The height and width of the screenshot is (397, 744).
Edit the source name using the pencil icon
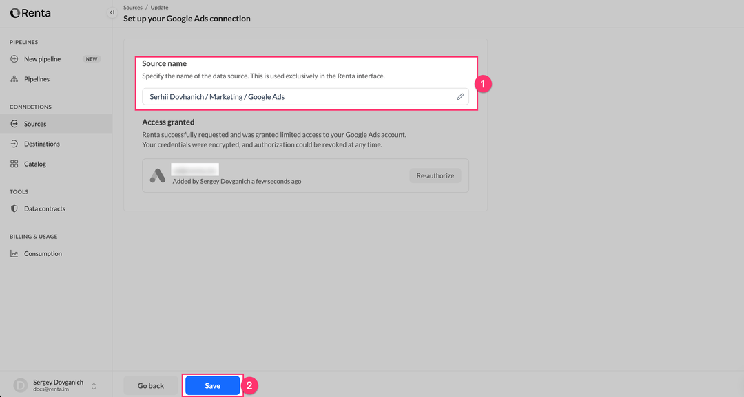pyautogui.click(x=460, y=96)
